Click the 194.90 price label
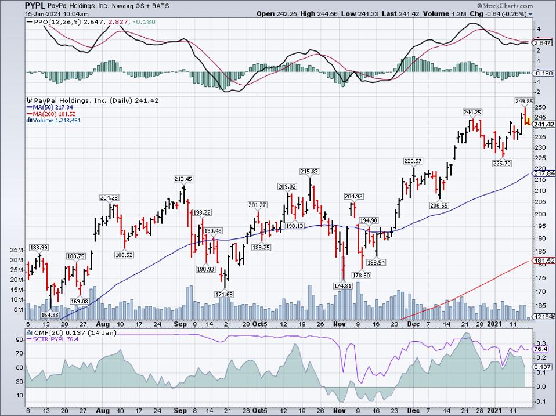 point(369,220)
